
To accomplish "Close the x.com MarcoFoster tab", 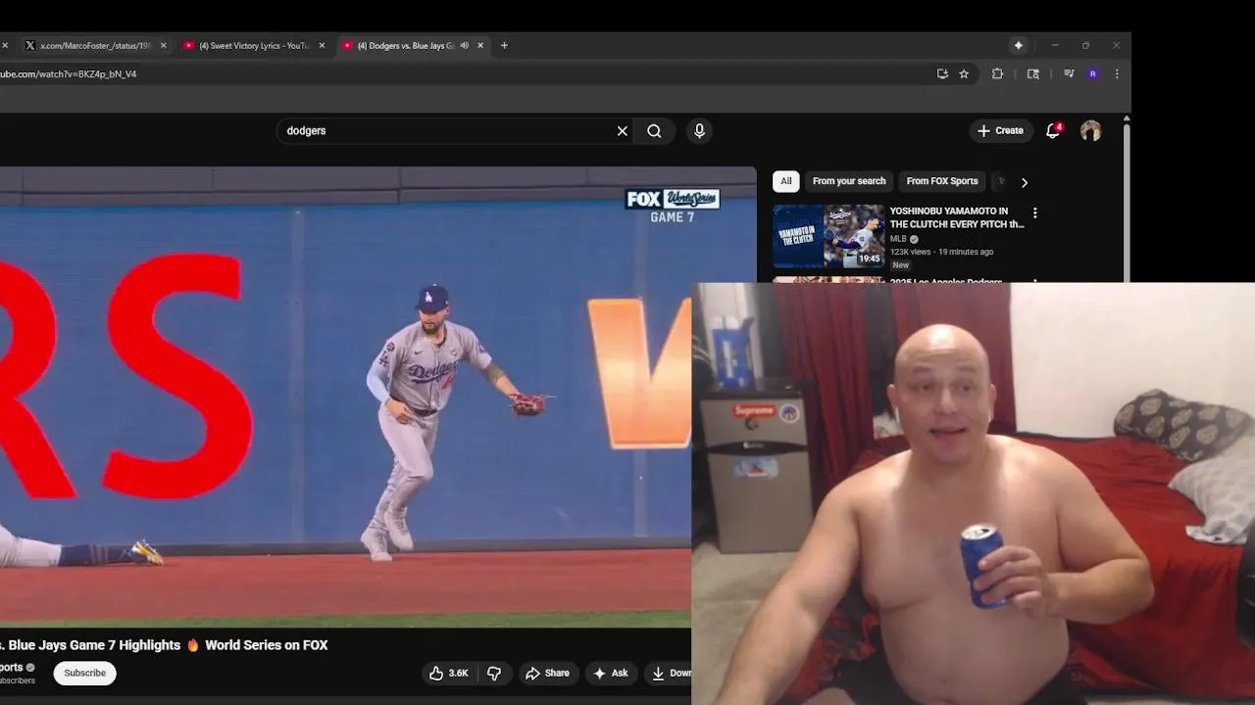I will 163,45.
